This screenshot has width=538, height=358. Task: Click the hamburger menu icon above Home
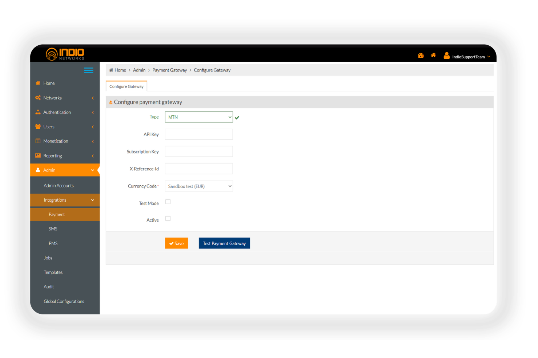89,70
